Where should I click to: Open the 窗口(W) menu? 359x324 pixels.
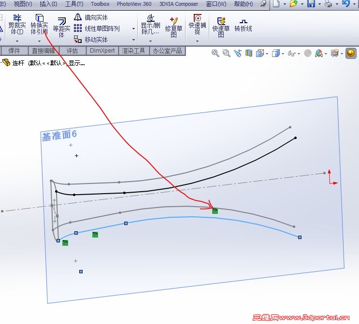[x=216, y=4]
